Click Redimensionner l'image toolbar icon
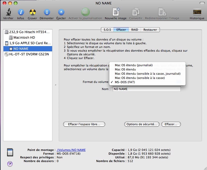 162,12
